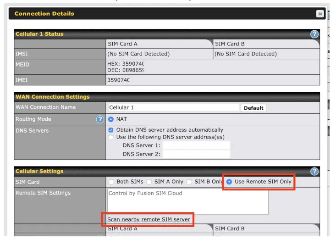Select SIM Card B tab under Remote SIM Settings

point(266,229)
